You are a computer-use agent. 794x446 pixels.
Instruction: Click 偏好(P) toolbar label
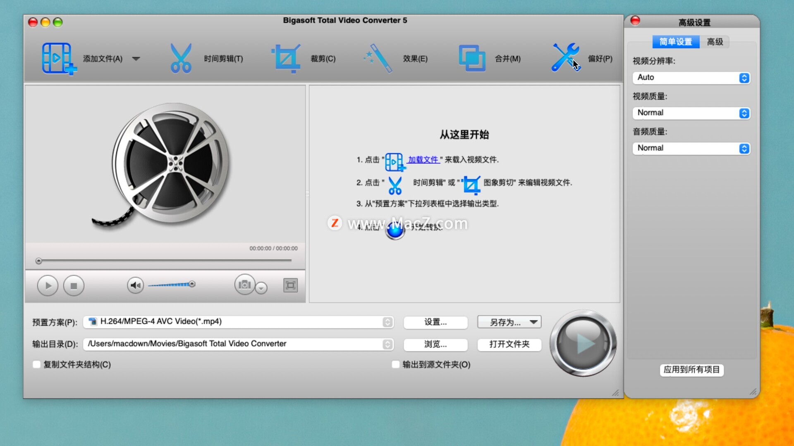(x=600, y=59)
